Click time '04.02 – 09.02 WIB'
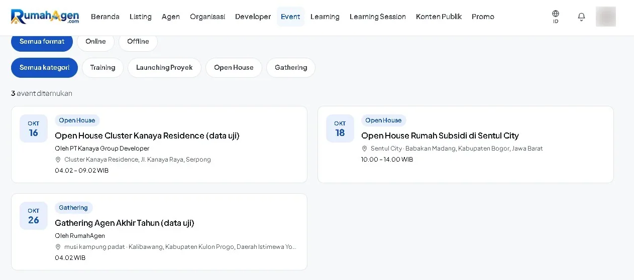This screenshot has height=280, width=634. (81, 171)
